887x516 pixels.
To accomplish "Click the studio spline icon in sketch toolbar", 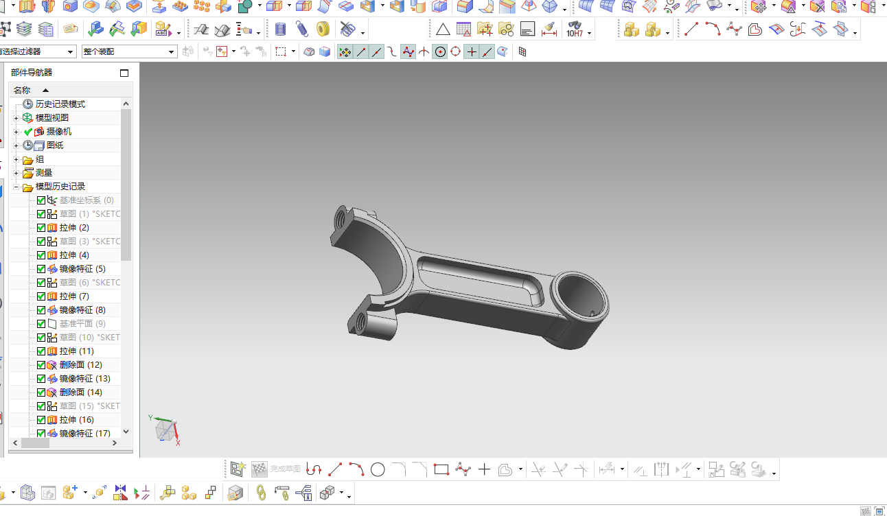I will pyautogui.click(x=463, y=469).
